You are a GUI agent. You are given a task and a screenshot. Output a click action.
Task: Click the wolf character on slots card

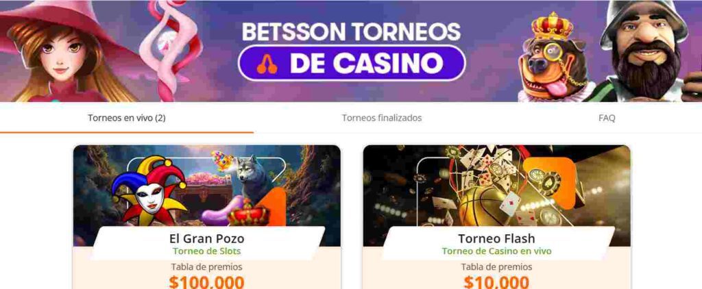252,175
